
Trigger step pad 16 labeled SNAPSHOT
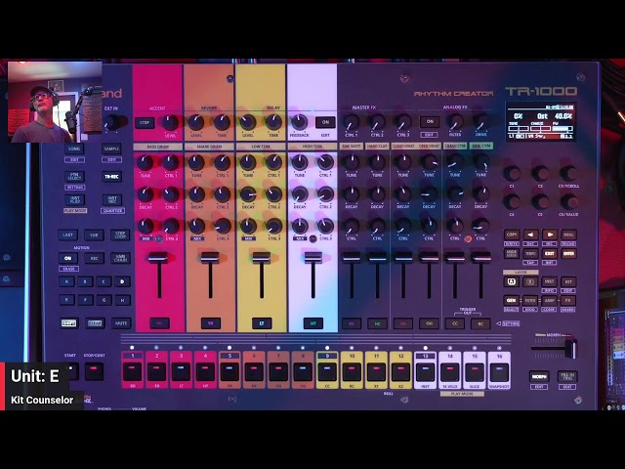(x=499, y=371)
